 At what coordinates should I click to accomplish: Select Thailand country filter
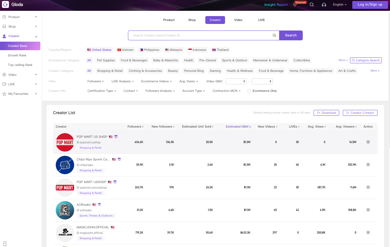(x=220, y=50)
